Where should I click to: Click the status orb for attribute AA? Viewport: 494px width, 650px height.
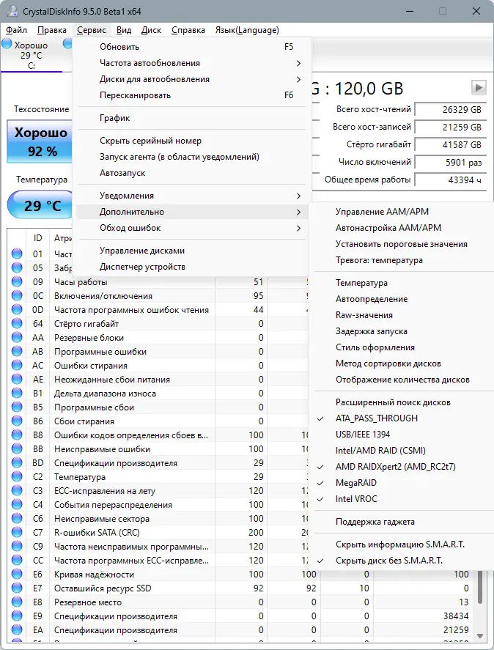click(x=17, y=338)
